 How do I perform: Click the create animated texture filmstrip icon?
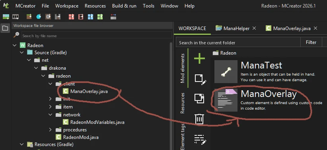[x=16, y=17]
